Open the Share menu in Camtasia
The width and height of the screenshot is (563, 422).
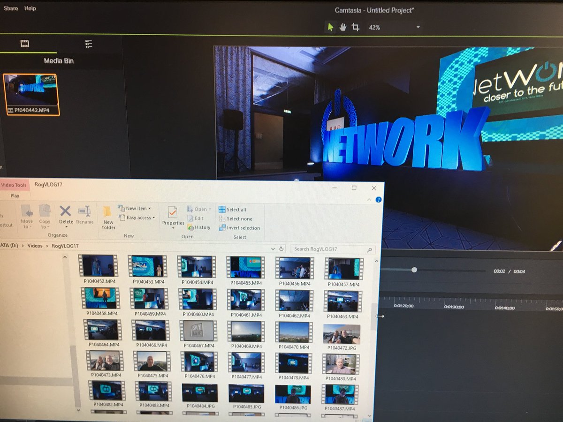pos(11,8)
